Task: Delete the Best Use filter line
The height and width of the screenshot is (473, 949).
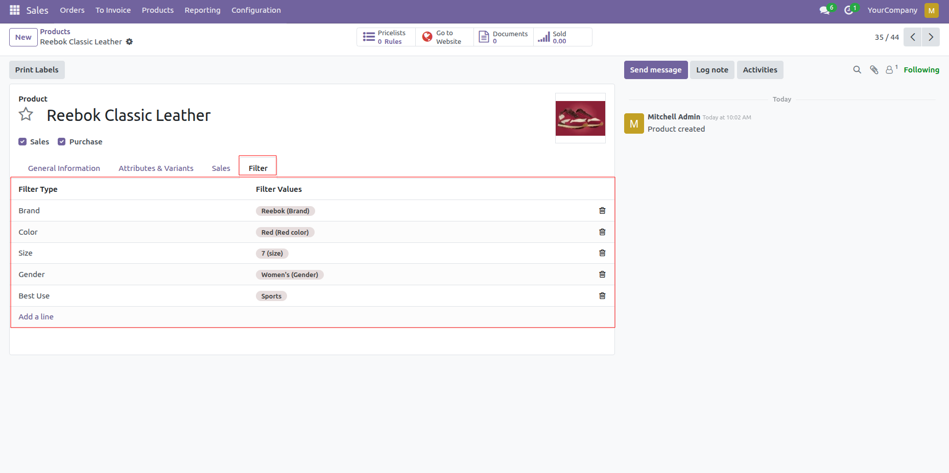Action: 602,296
